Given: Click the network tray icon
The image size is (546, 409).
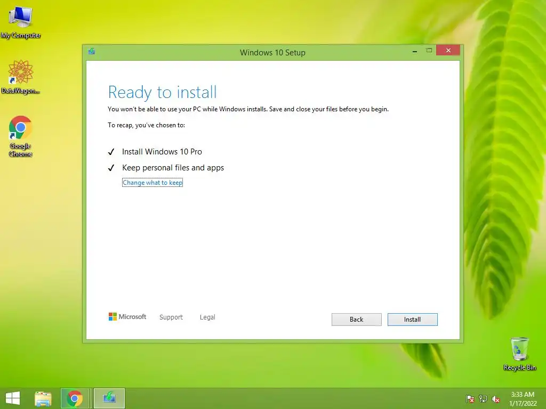Looking at the screenshot, I should (x=483, y=399).
